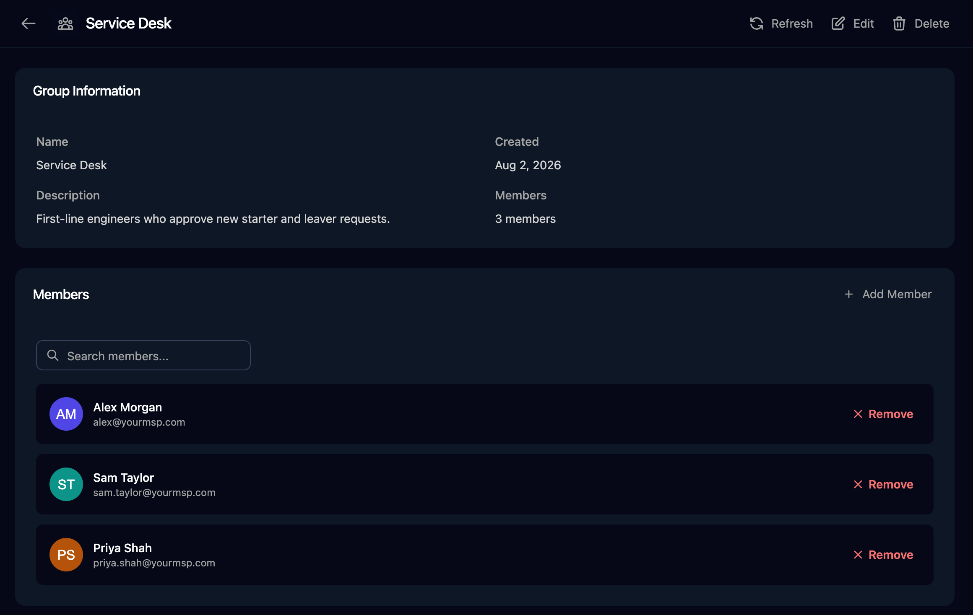Image resolution: width=973 pixels, height=615 pixels.
Task: Remove Priya Shah from the group
Action: [883, 555]
